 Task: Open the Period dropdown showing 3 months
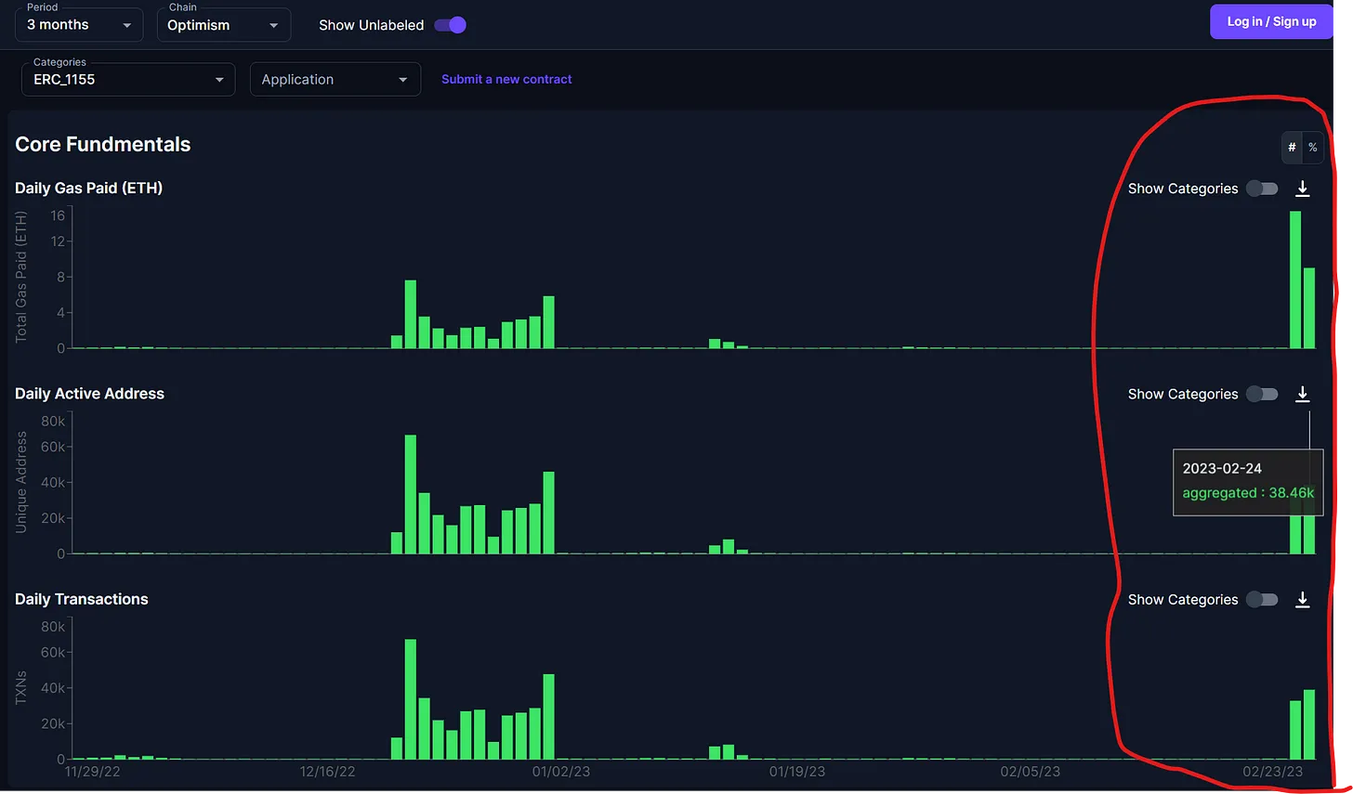[x=79, y=25]
